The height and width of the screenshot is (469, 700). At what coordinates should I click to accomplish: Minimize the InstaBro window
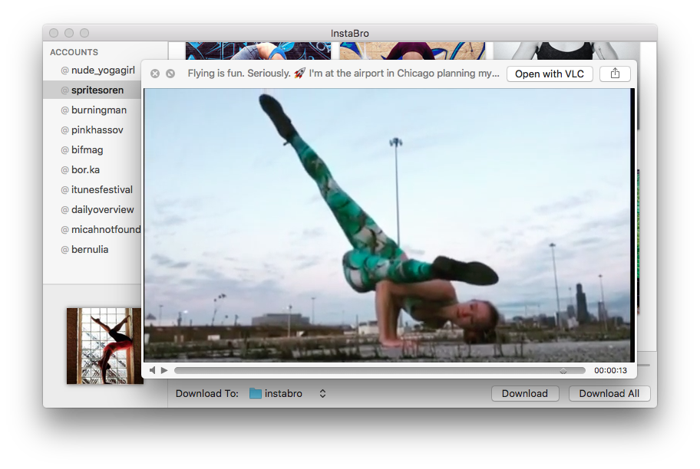point(69,33)
